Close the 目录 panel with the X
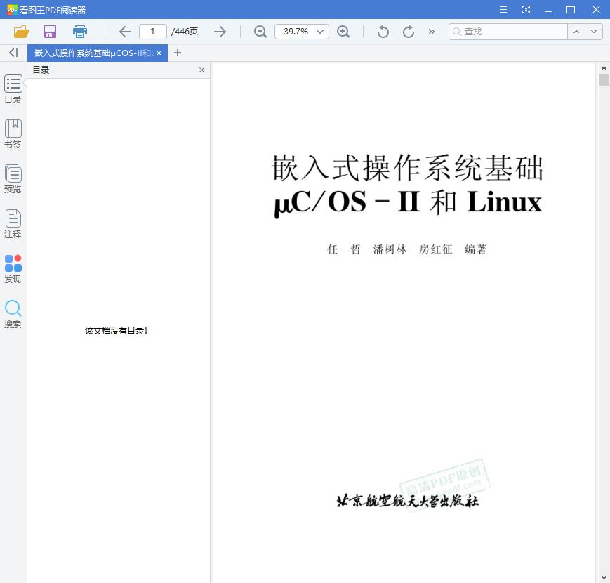This screenshot has height=583, width=610. 201,70
